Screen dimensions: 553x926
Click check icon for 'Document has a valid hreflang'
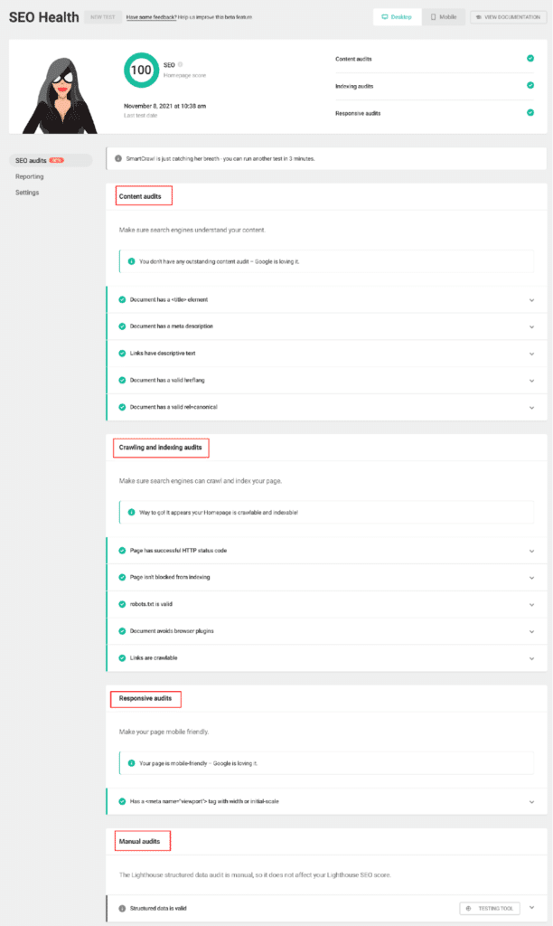coord(122,380)
